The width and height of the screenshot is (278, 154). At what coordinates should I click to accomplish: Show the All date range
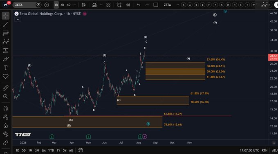(x=71, y=150)
